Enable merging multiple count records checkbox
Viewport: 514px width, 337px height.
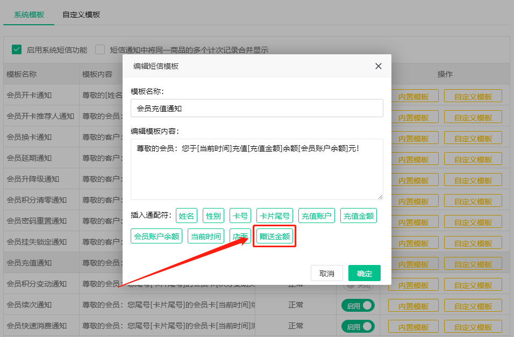click(100, 49)
